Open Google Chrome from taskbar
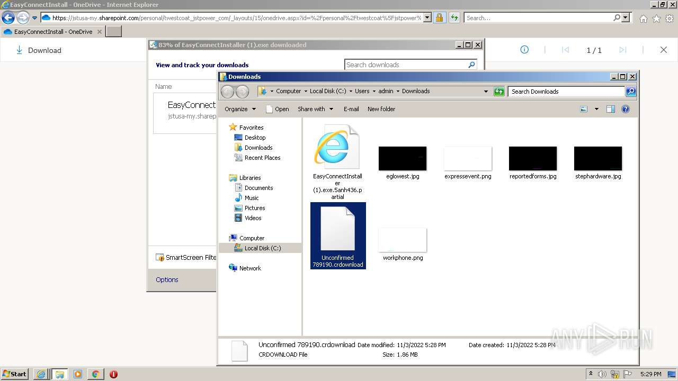Viewport: 678px width, 381px height. point(95,374)
